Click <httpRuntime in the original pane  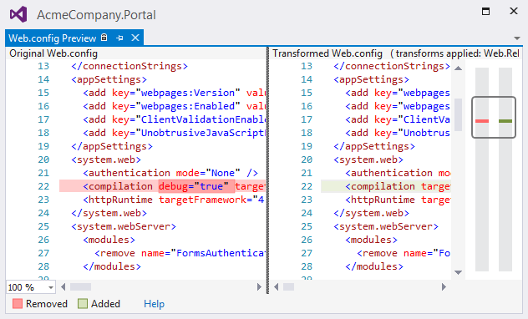click(x=118, y=200)
